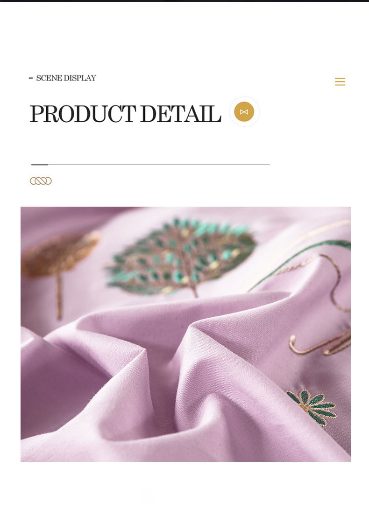Click the word DISPLAY in small caption
Screen dimensions: 369x508
(80, 78)
